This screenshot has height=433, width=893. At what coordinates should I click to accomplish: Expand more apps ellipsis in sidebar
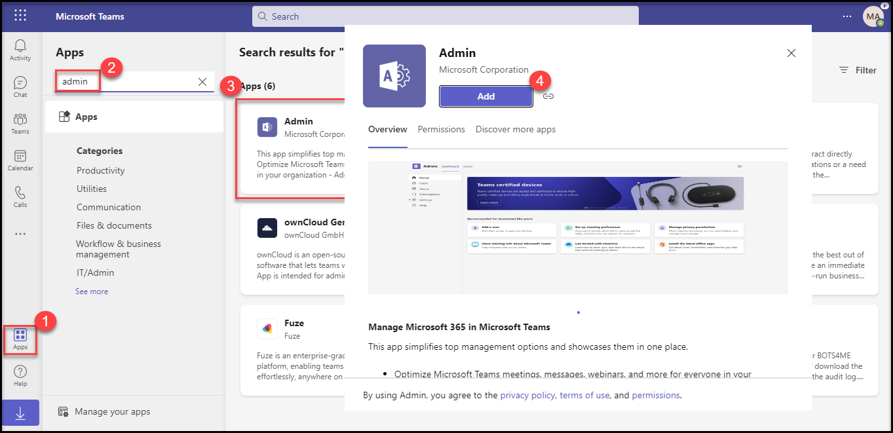click(20, 233)
